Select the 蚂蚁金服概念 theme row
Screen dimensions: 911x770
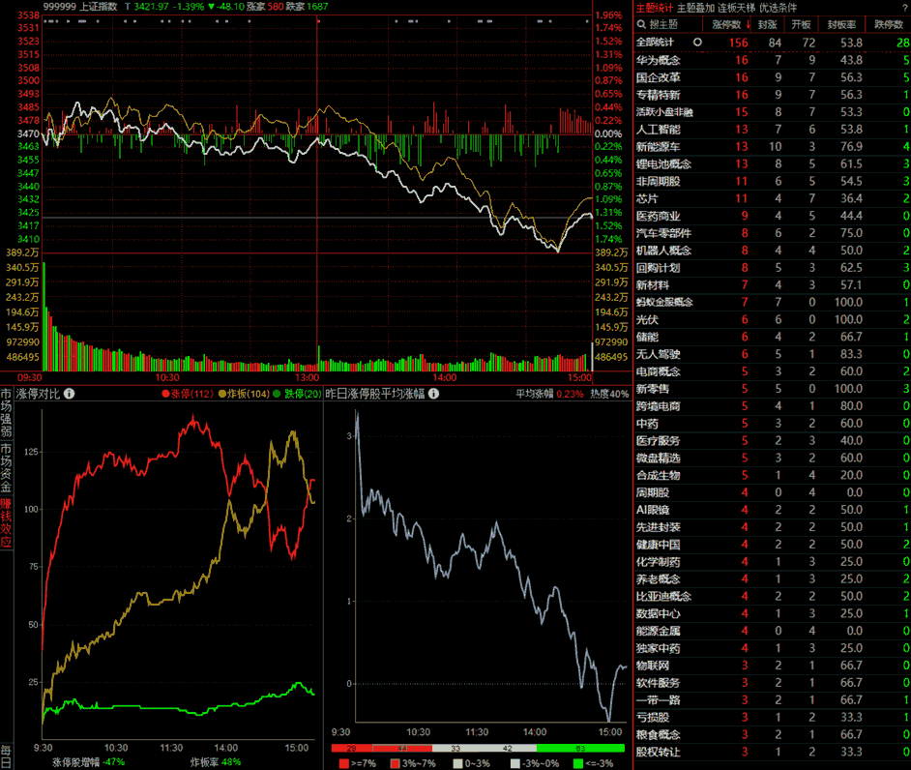(773, 302)
